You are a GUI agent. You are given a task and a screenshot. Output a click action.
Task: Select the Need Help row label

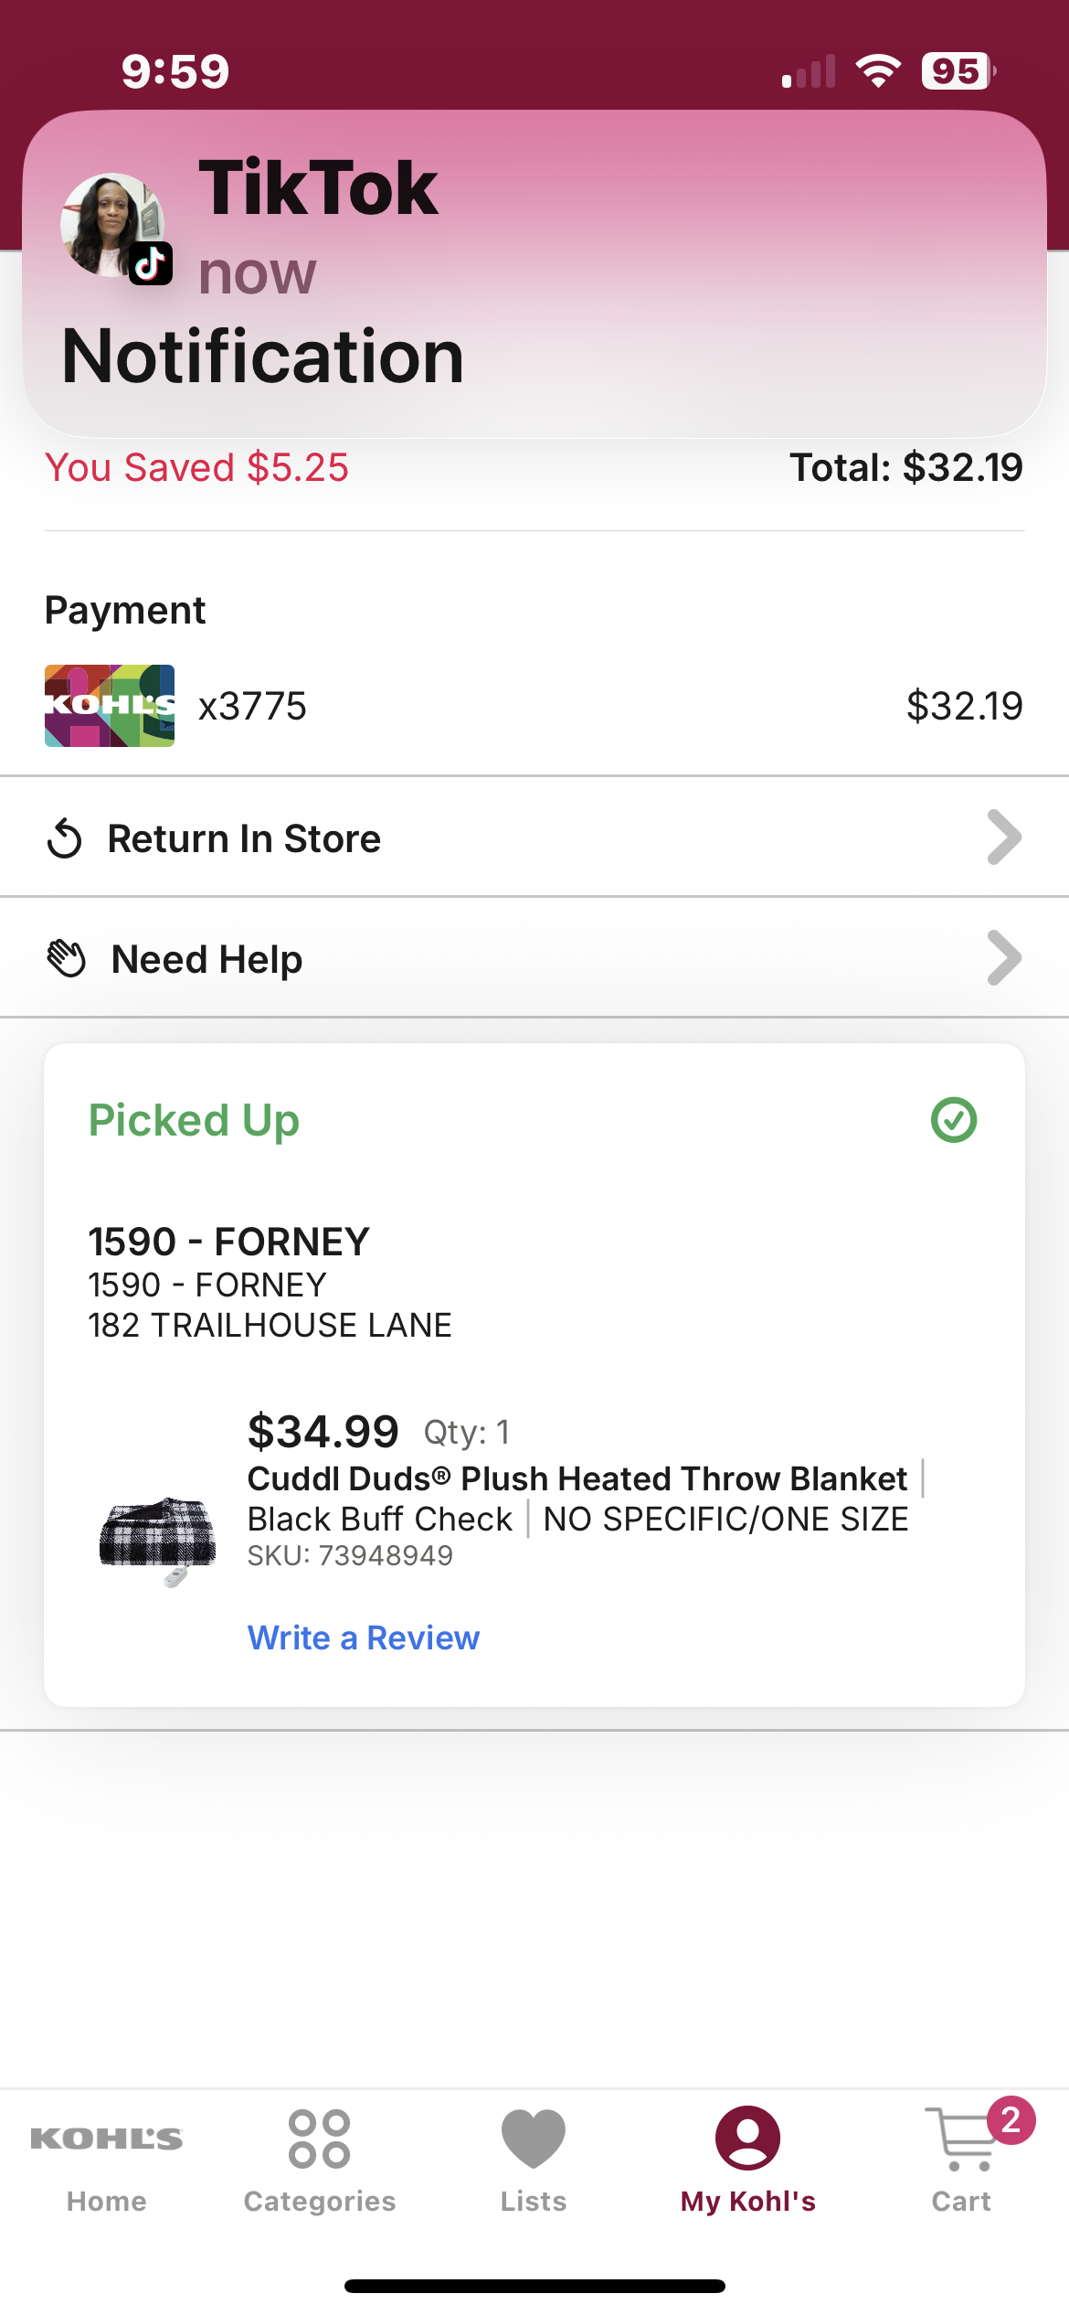point(206,959)
